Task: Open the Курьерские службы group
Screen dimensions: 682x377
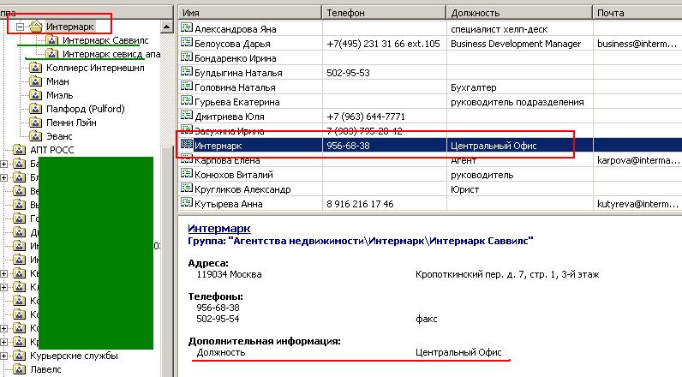Action: 74,356
